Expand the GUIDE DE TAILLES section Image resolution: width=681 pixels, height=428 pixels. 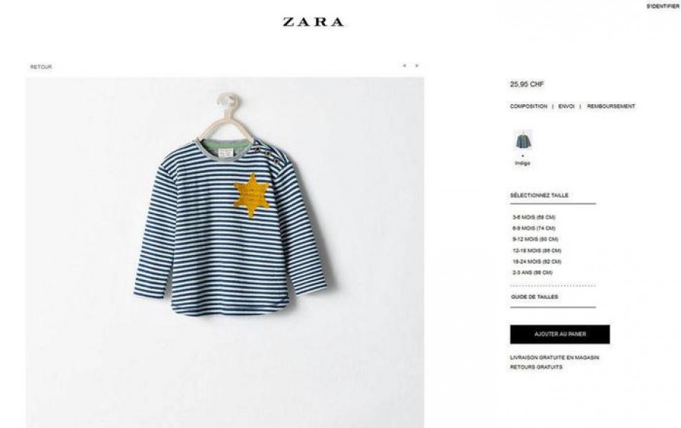point(535,297)
